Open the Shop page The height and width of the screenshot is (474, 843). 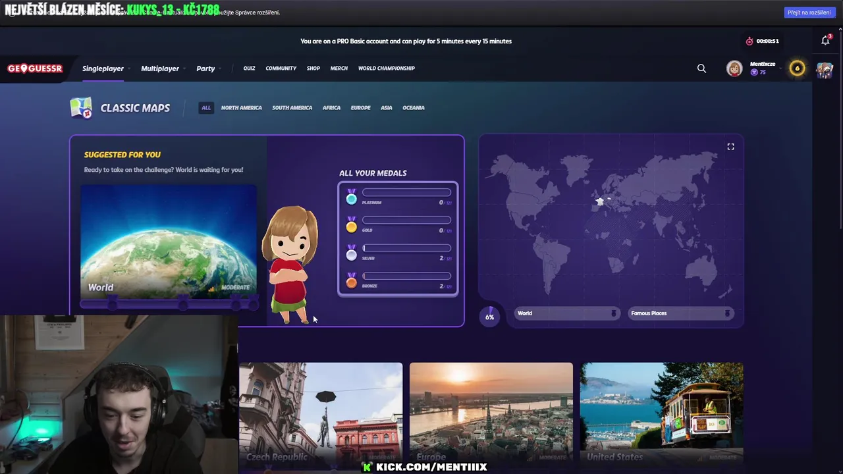click(x=313, y=68)
